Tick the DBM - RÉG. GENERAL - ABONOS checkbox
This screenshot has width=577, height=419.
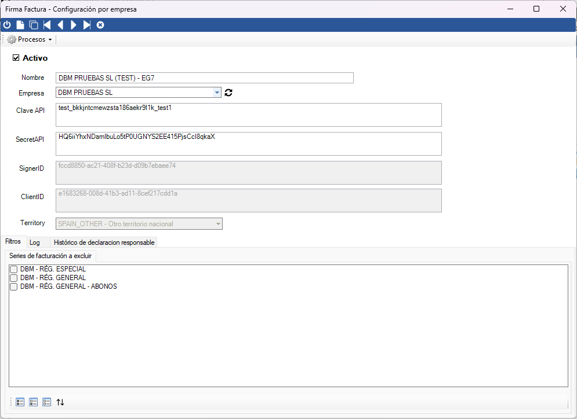(14, 286)
